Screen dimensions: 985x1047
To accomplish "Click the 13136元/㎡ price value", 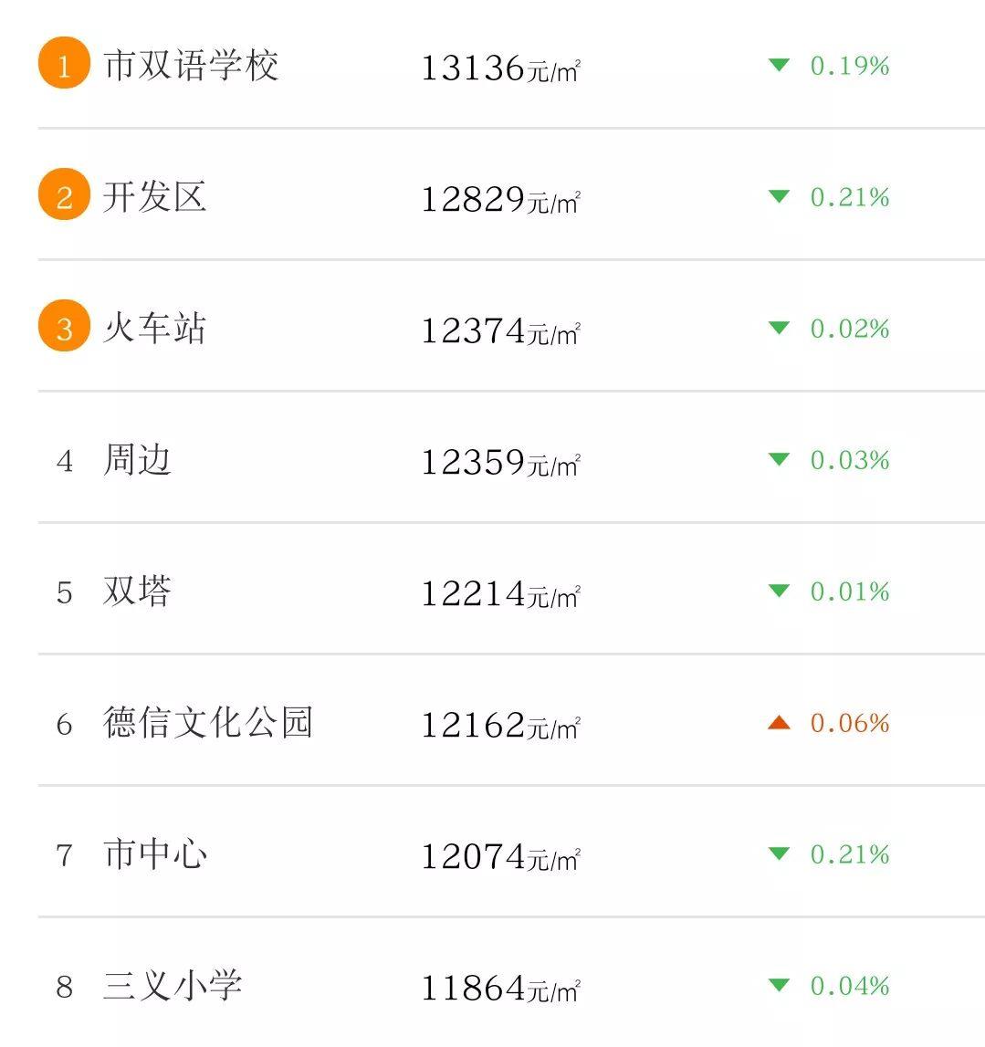I will (x=501, y=68).
